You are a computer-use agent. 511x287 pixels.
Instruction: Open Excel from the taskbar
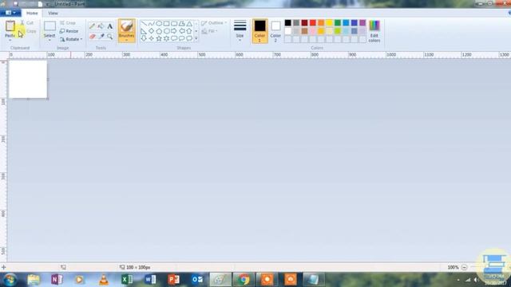coord(127,280)
